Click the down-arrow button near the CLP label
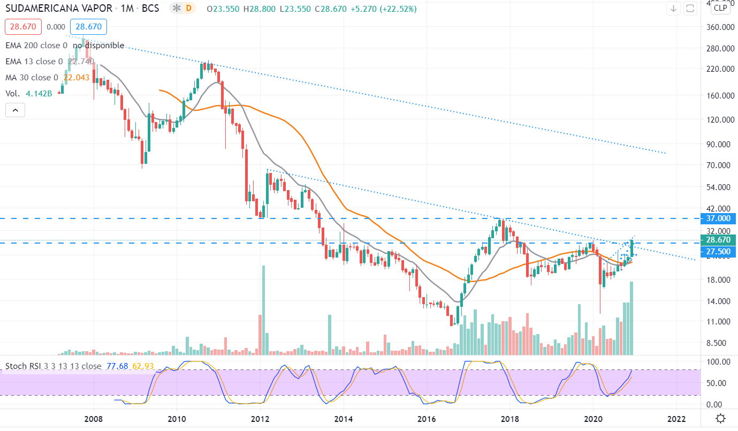The width and height of the screenshot is (738, 431). tap(673, 8)
